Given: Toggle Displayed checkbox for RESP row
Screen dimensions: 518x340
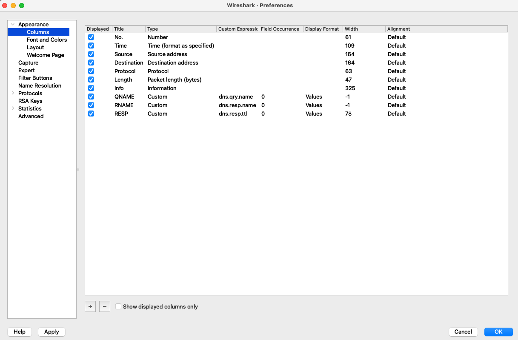Looking at the screenshot, I should tap(91, 113).
